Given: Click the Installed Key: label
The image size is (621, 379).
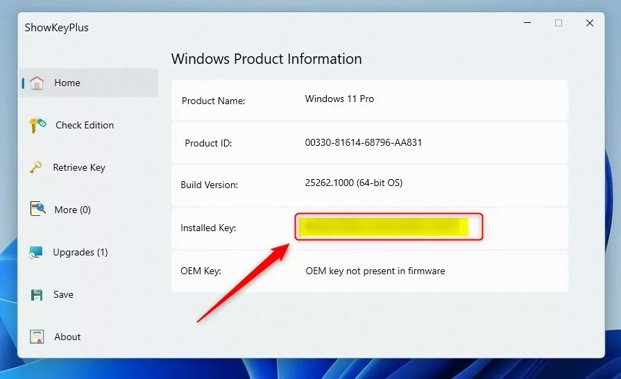Looking at the screenshot, I should point(208,228).
